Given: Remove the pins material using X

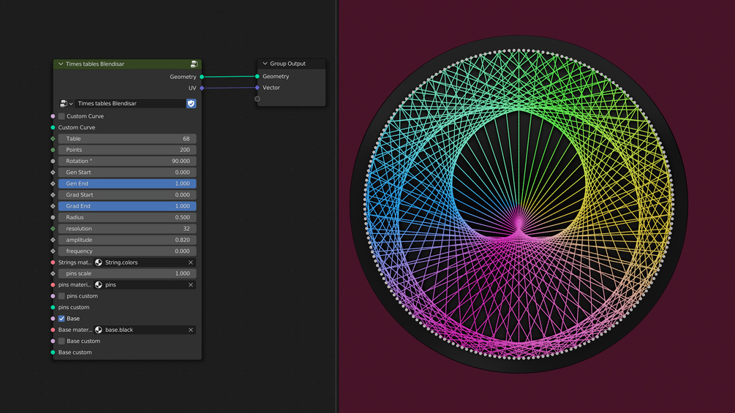Looking at the screenshot, I should 191,284.
